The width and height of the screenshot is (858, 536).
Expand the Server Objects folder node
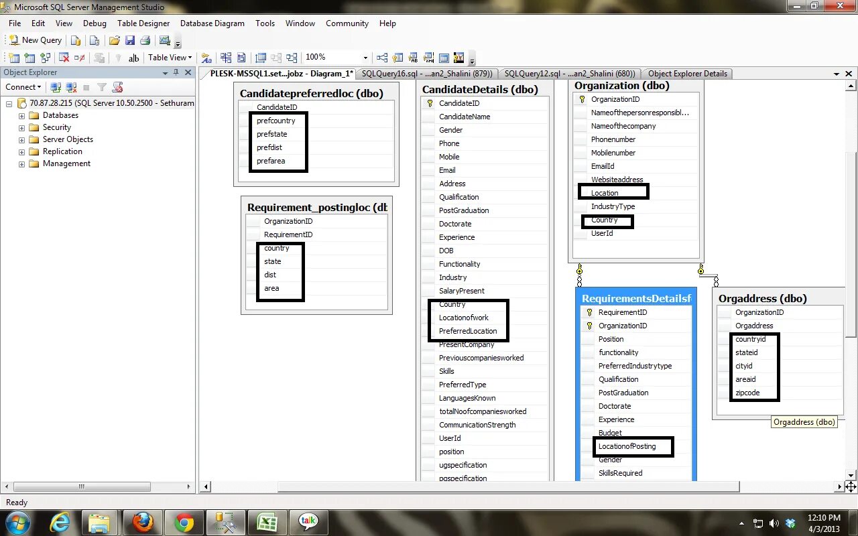coord(21,139)
